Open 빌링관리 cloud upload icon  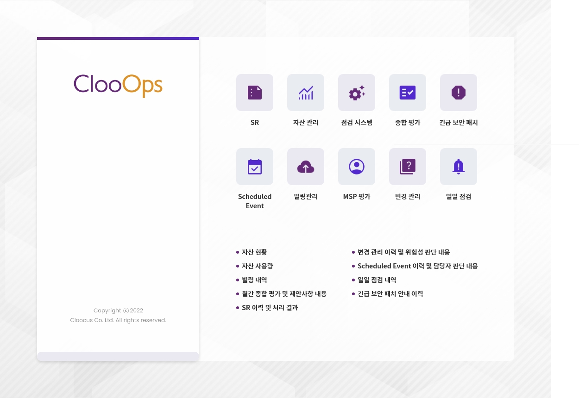tap(306, 167)
